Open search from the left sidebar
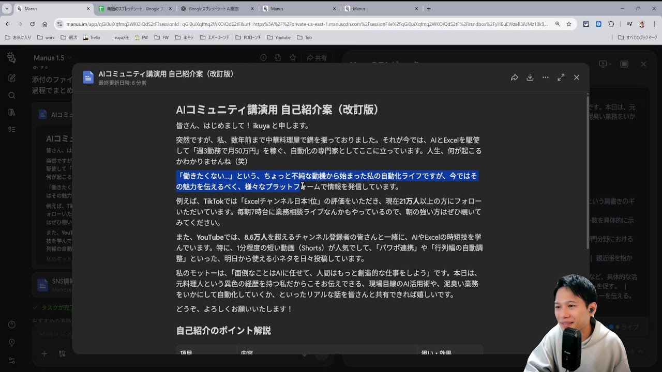Viewport: 662px width, 372px height. click(x=12, y=95)
